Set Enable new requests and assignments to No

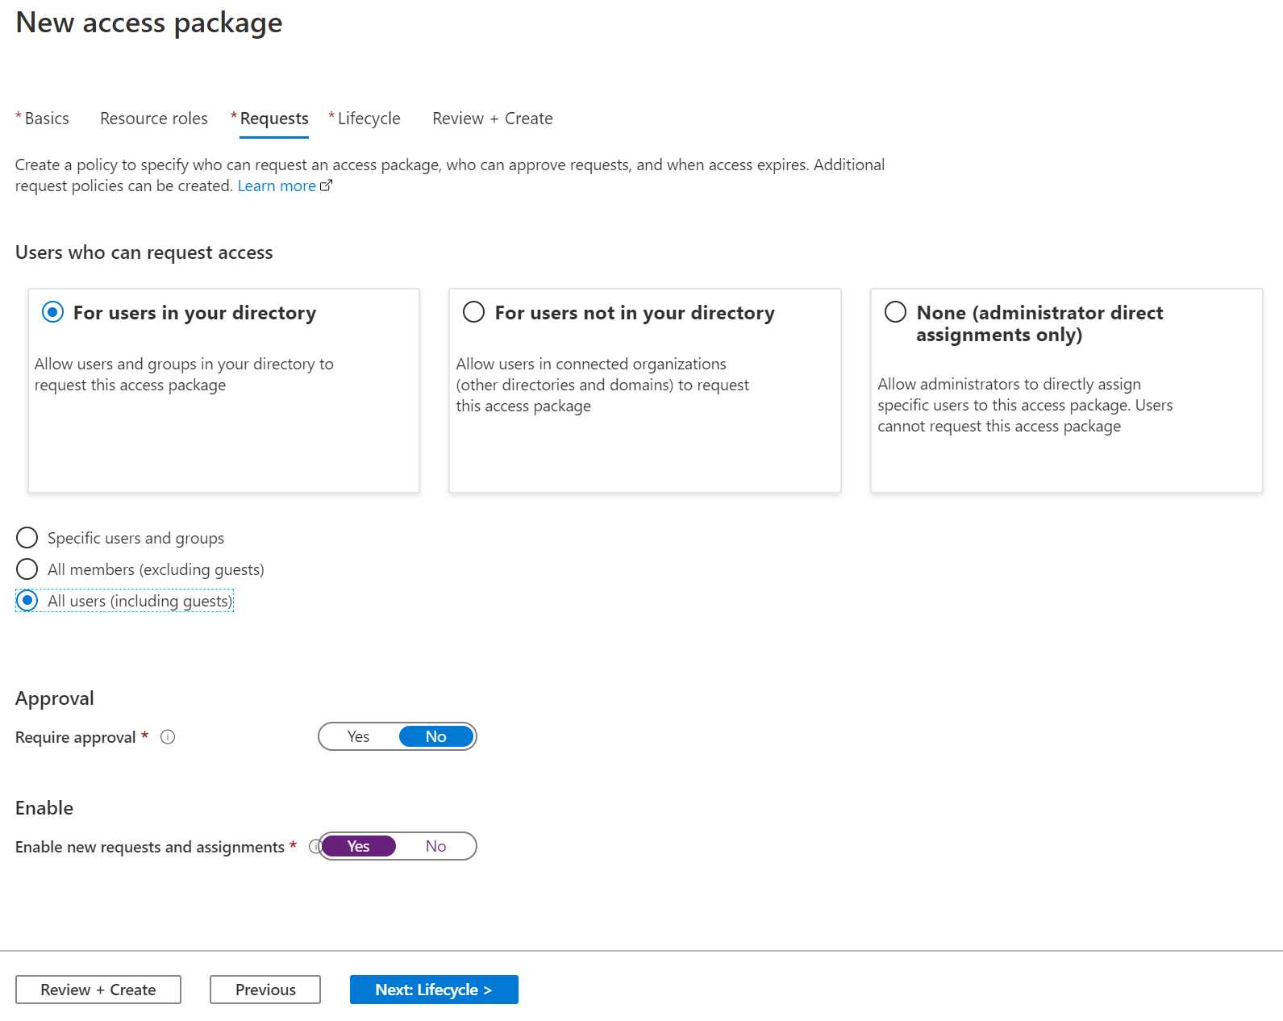point(435,846)
